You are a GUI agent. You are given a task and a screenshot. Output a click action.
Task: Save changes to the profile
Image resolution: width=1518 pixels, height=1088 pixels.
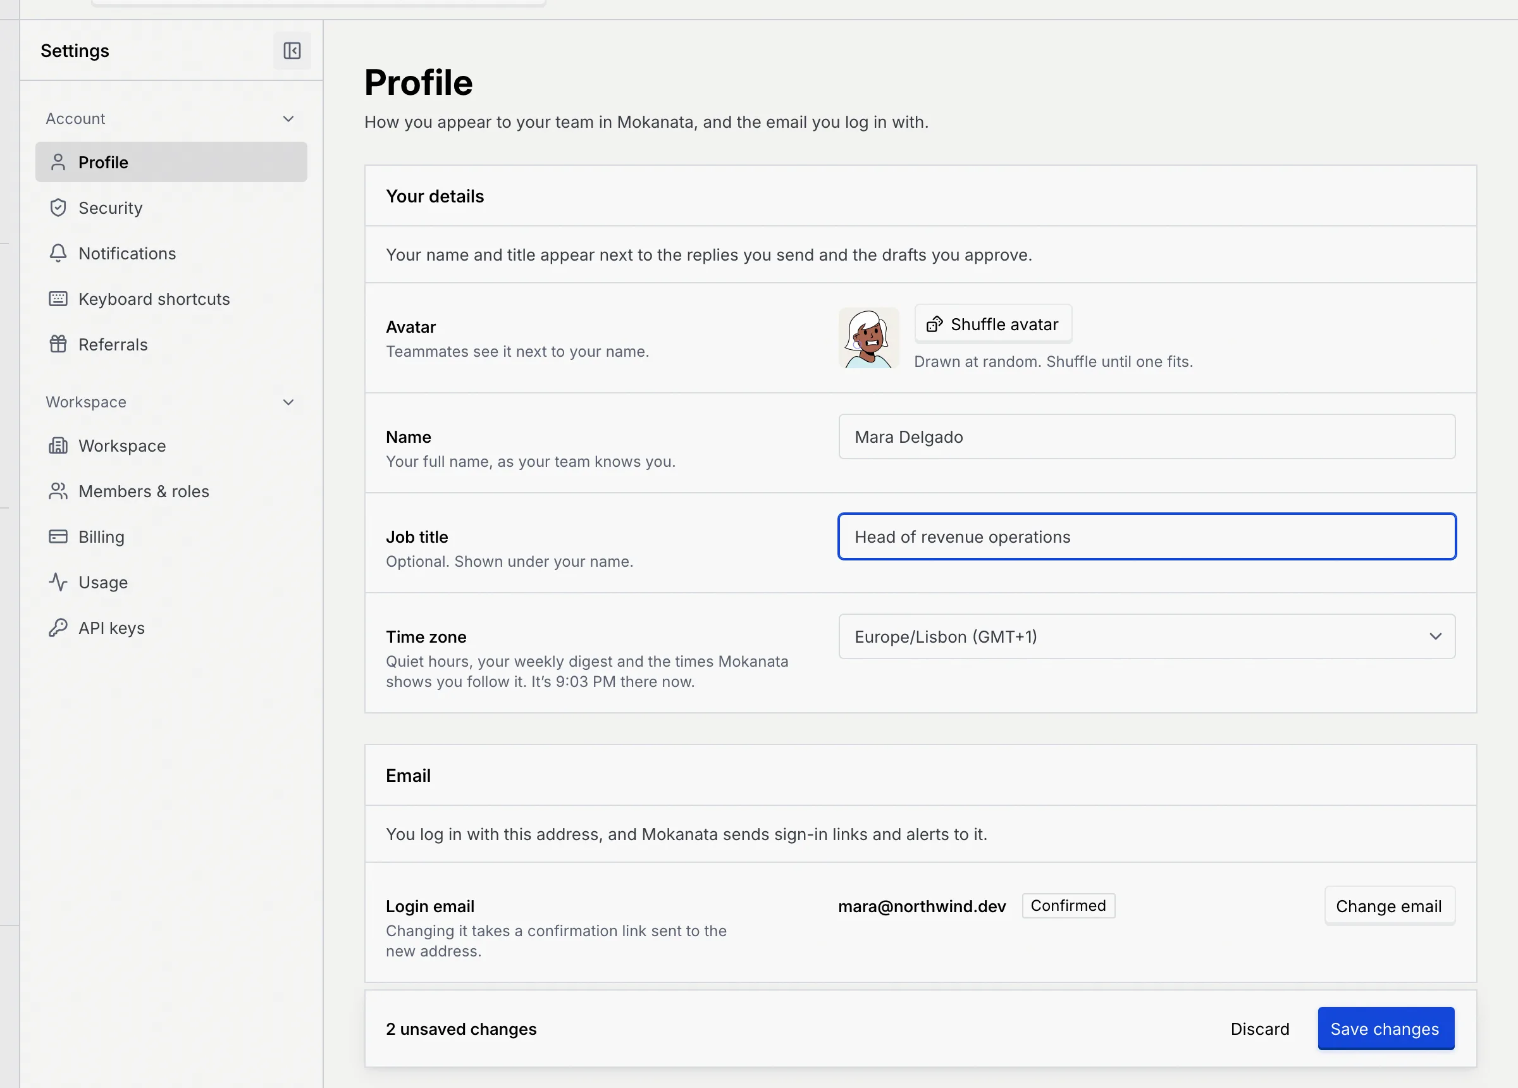(1385, 1029)
